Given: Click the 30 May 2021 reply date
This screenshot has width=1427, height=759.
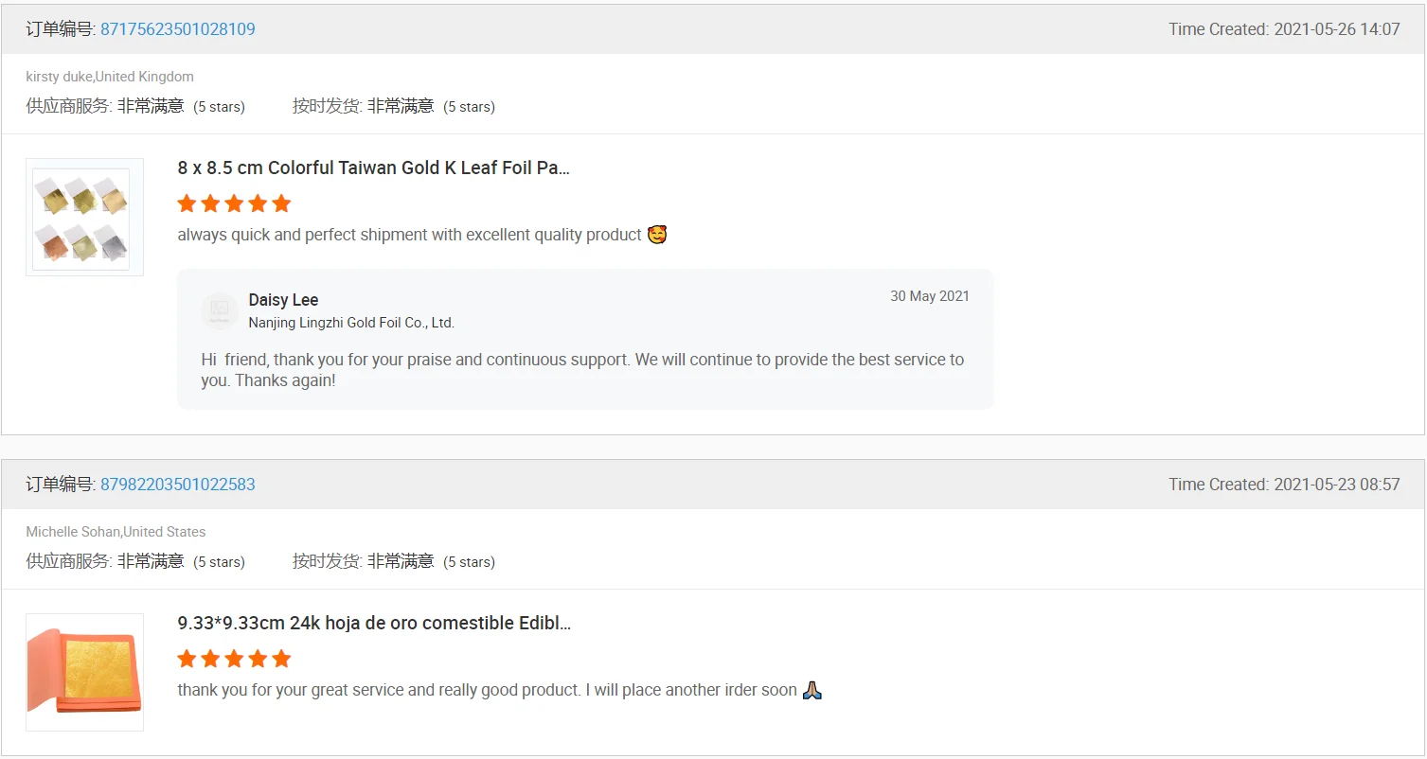Looking at the screenshot, I should pyautogui.click(x=929, y=296).
